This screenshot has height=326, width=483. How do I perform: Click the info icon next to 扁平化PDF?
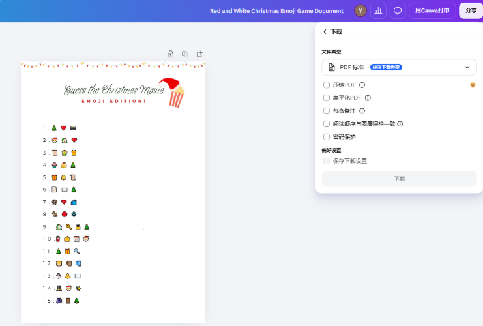368,98
